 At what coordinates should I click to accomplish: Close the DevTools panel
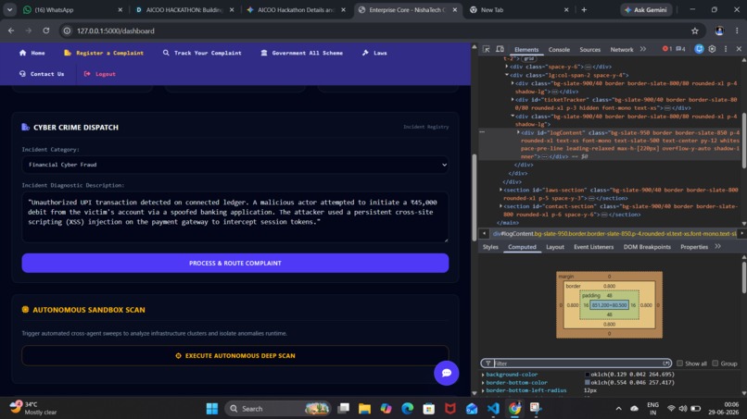pos(739,49)
